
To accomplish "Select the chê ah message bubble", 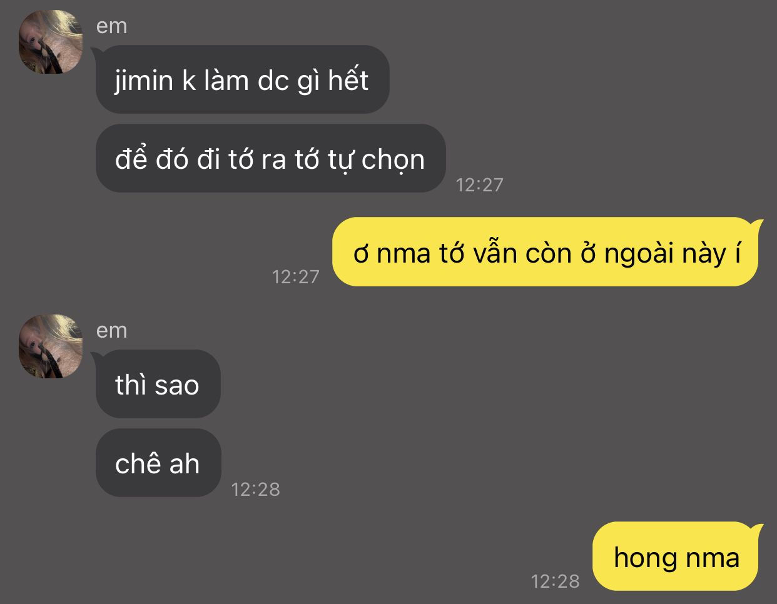I will click(x=158, y=463).
